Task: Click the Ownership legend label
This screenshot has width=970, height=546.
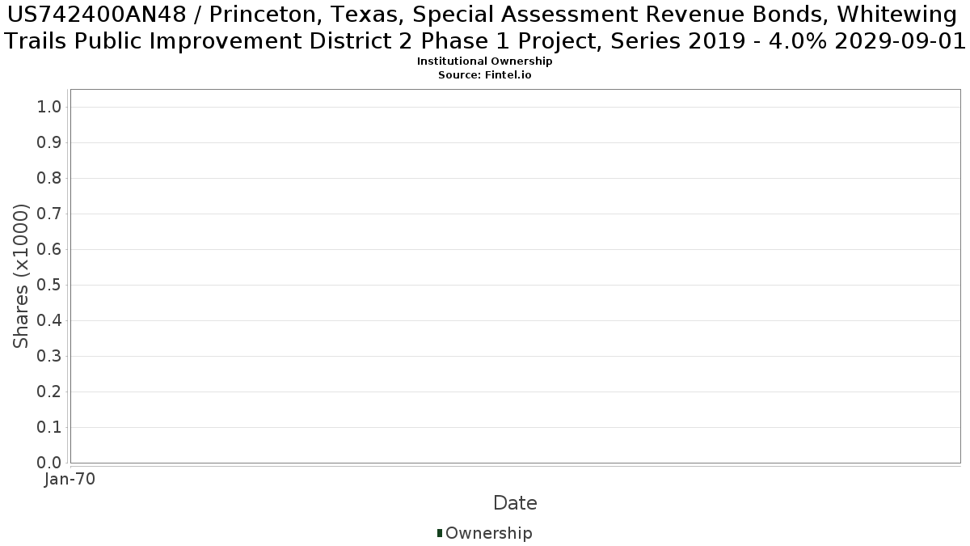Action: (489, 533)
